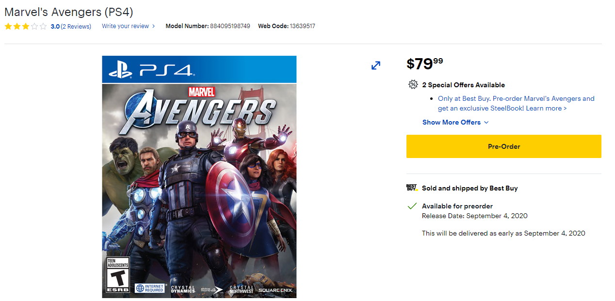This screenshot has height=301, width=615.
Task: Click the Marvel's Avengers (PS4) product title
Action: (x=68, y=12)
